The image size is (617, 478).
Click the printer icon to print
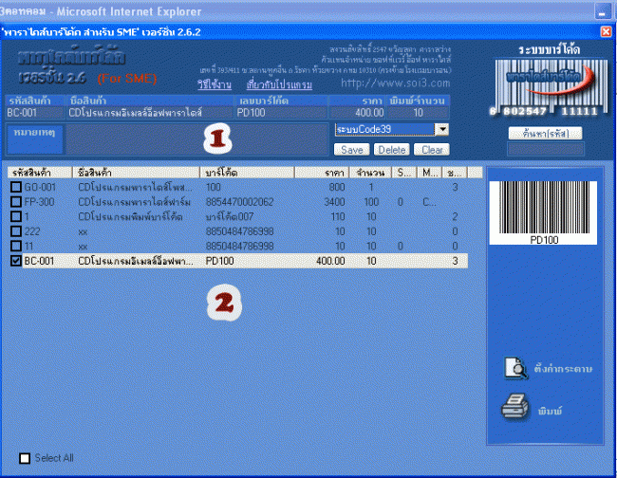(514, 407)
